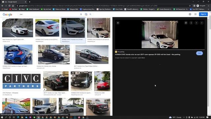
Task: Open the large white Civic preview image
Action: click(160, 34)
